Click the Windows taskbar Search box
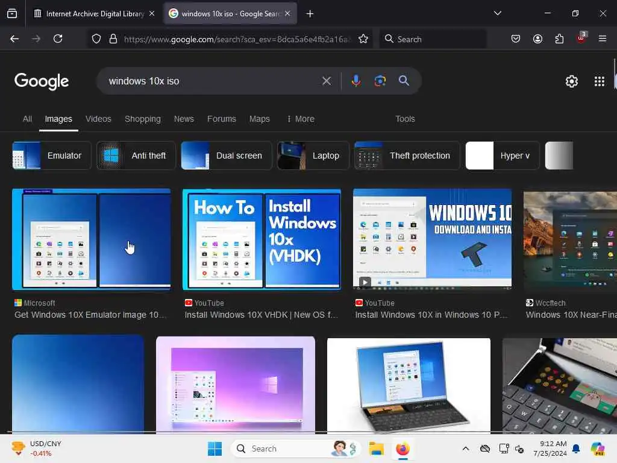This screenshot has width=617, height=463. point(295,449)
